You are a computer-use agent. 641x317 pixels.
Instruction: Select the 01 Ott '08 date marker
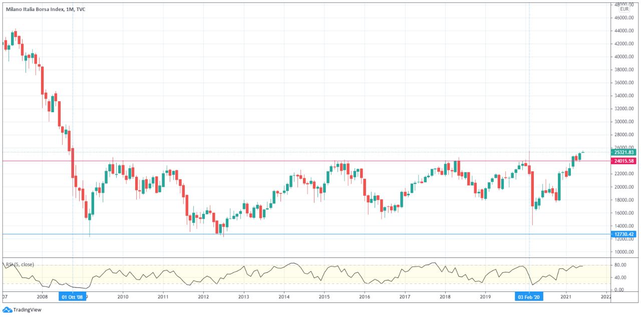click(73, 297)
